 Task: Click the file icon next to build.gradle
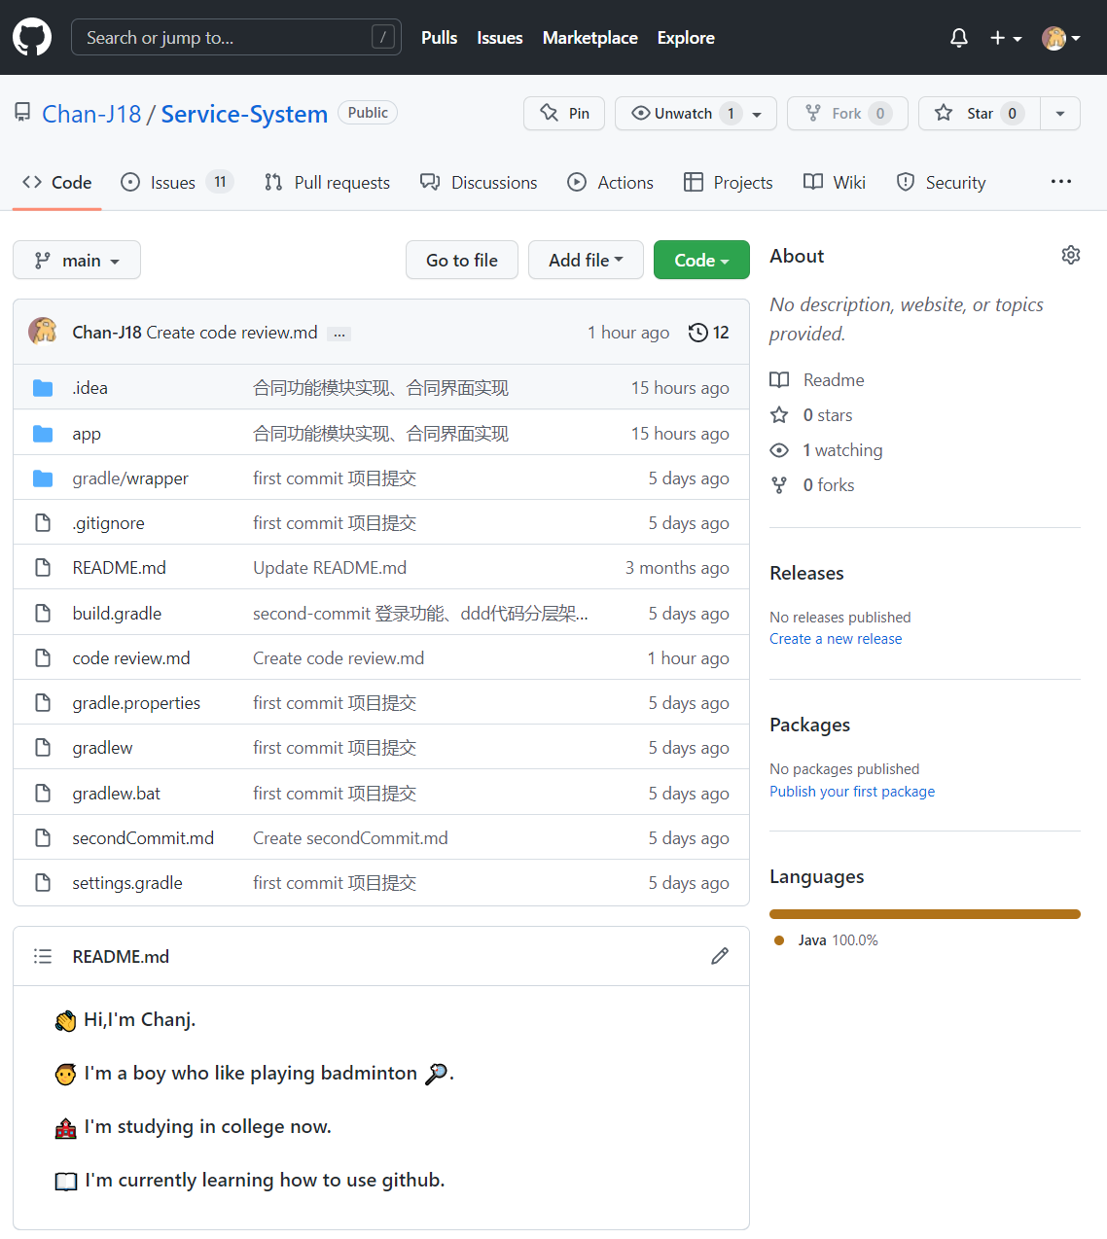(x=43, y=614)
